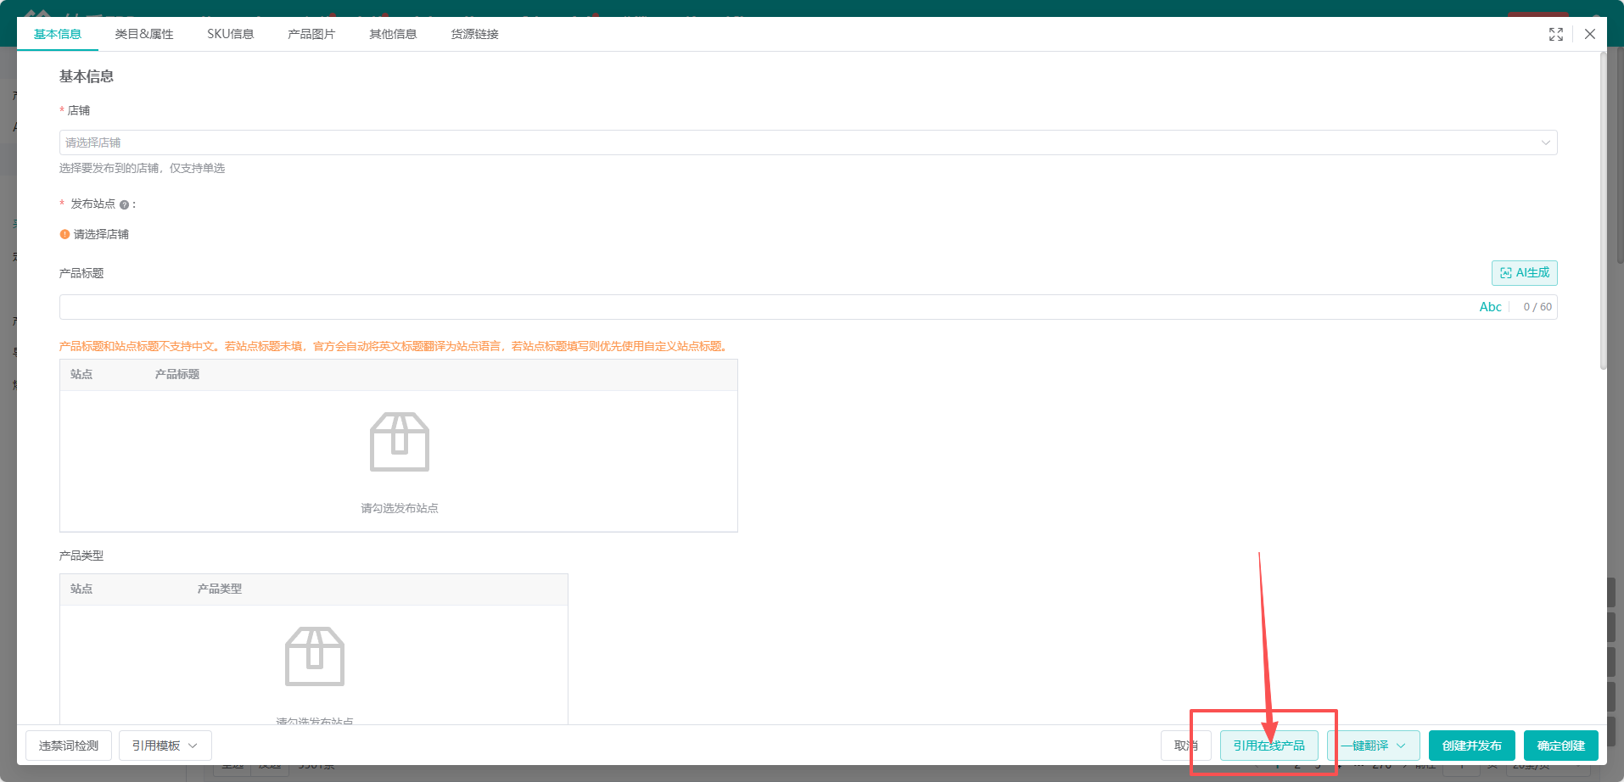1624x782 pixels.
Task: Click into the 产品标题 input field
Action: (764, 307)
